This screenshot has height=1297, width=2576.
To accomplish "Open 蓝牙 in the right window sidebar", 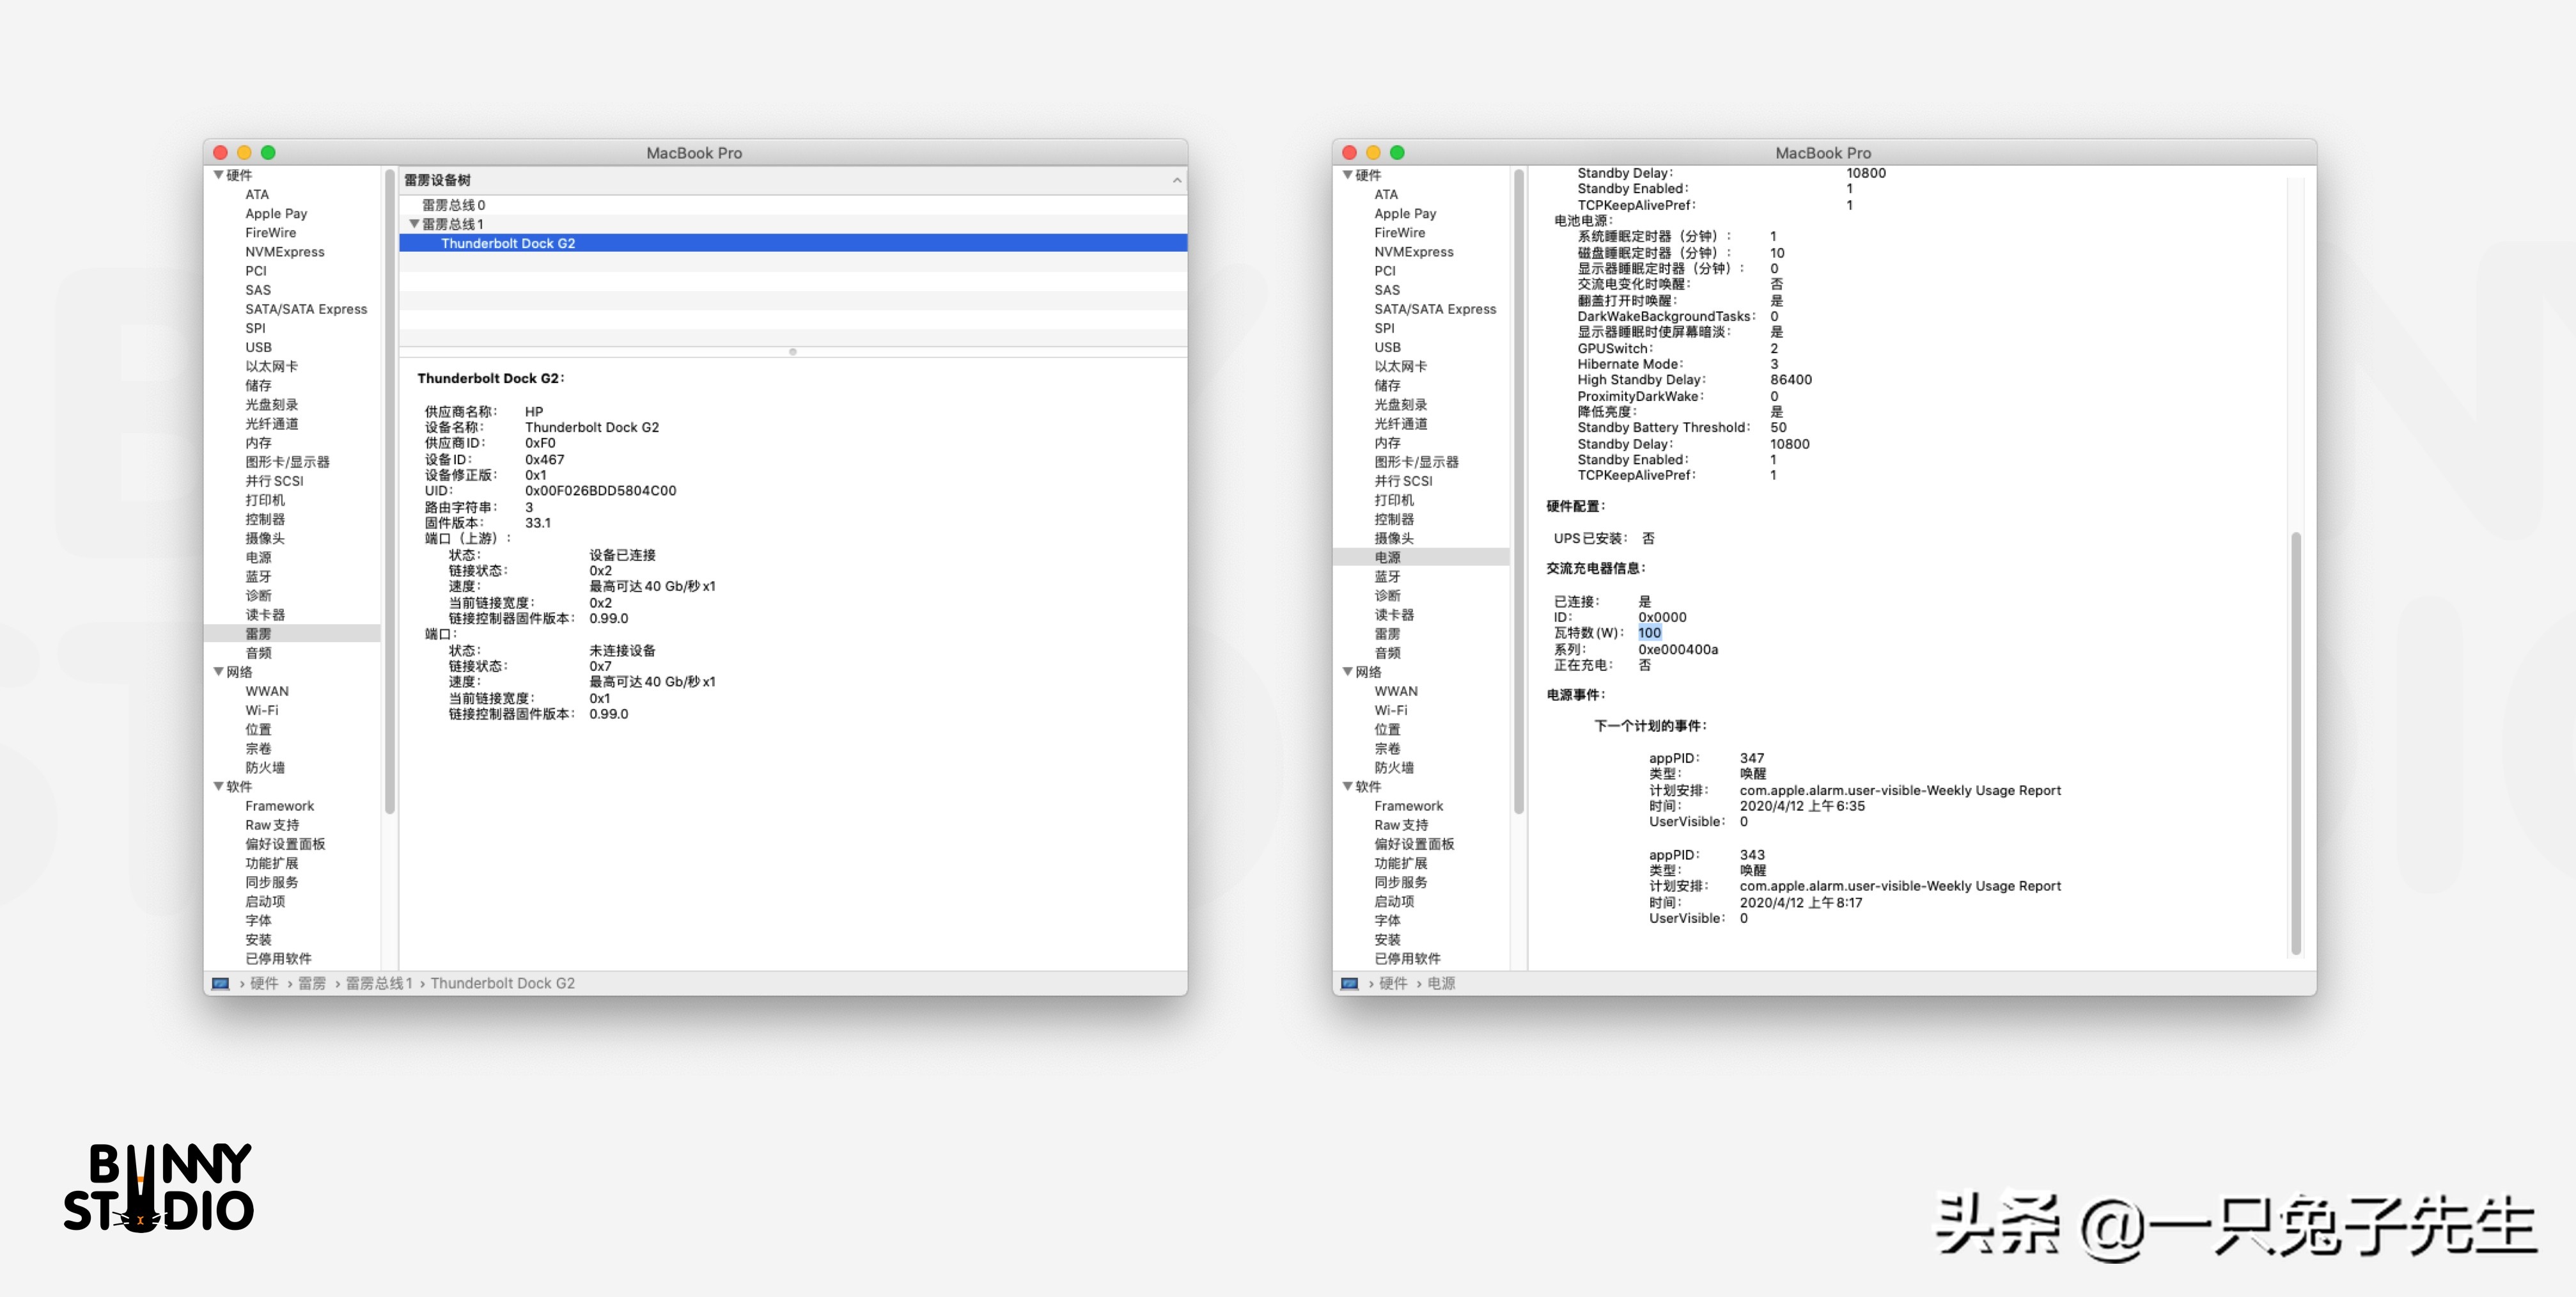I will click(1387, 576).
